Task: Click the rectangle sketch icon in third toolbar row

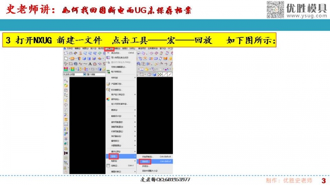Action: click(71, 64)
